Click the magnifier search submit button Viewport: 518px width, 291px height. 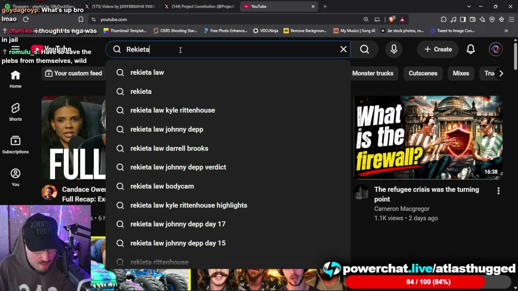365,49
